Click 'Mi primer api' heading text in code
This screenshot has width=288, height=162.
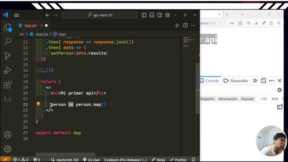coord(77,93)
